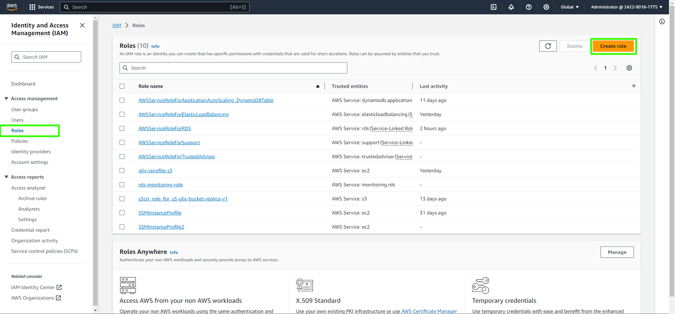Viewport: 675px width, 314px height.
Task: Collapse the Access management section
Action: click(x=6, y=98)
